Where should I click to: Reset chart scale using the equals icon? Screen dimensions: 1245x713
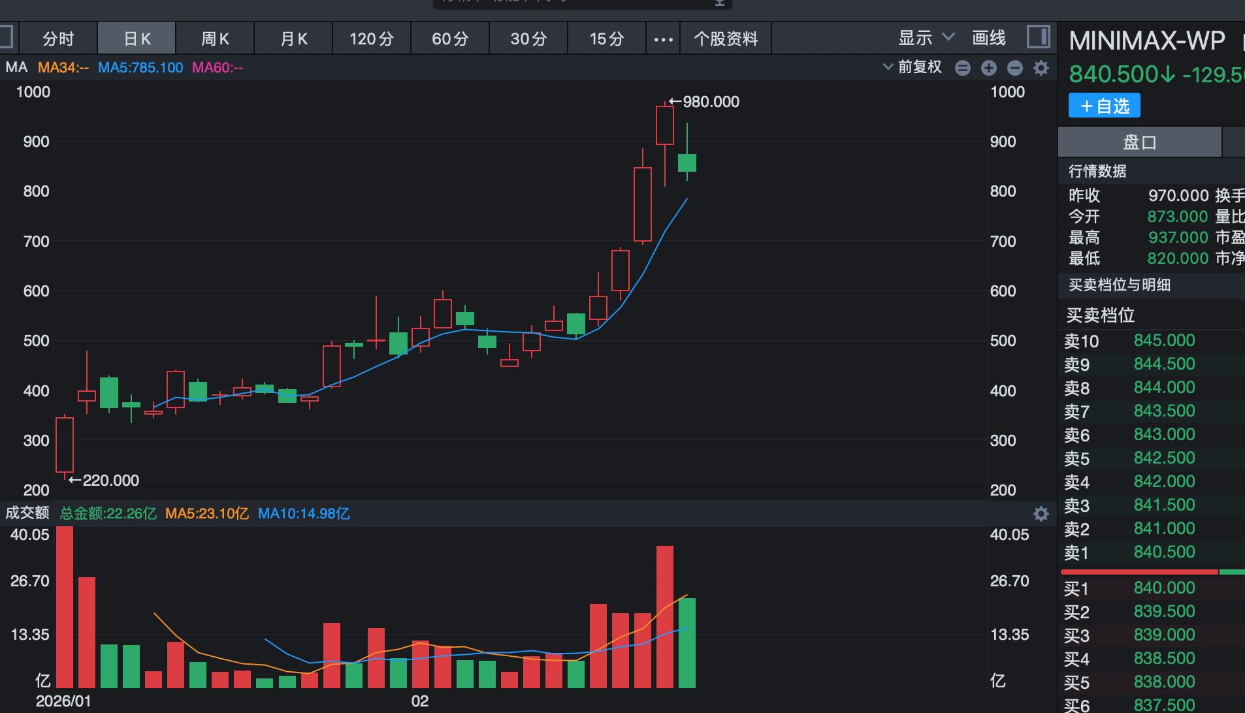963,67
